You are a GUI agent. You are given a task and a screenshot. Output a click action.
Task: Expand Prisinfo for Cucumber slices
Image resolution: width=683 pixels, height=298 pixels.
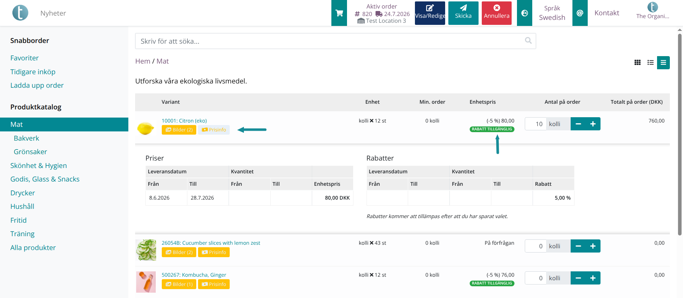point(214,252)
